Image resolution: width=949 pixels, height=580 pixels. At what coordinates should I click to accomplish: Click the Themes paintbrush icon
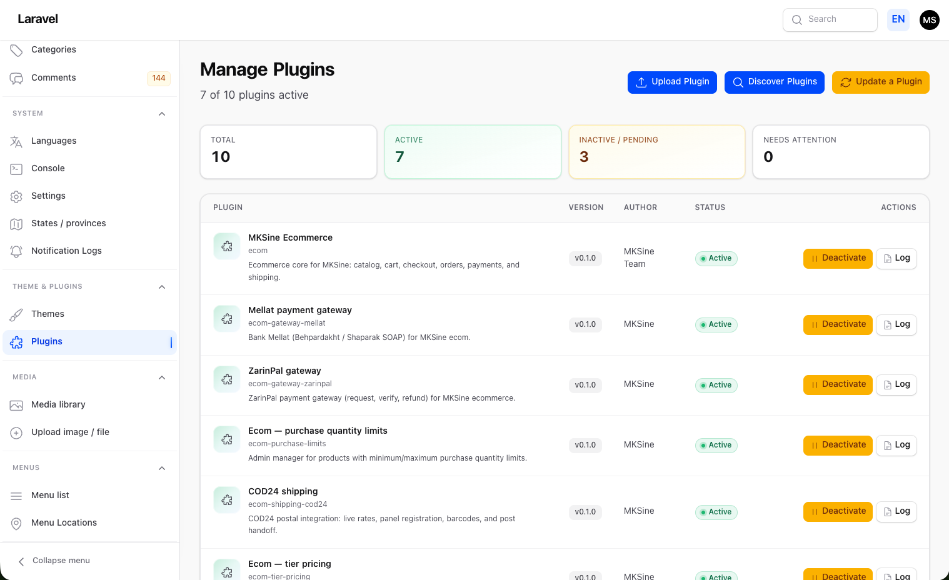(16, 314)
